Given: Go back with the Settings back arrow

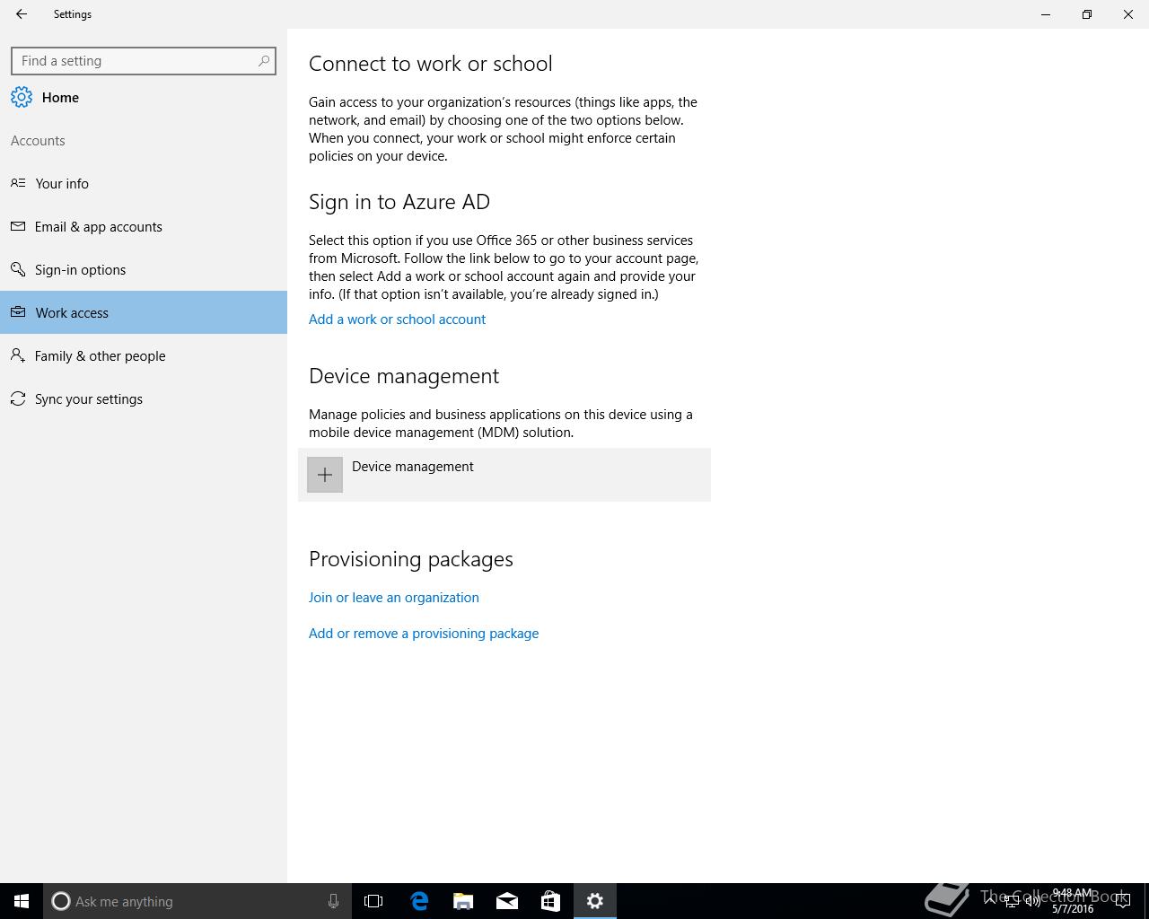Looking at the screenshot, I should click(22, 14).
